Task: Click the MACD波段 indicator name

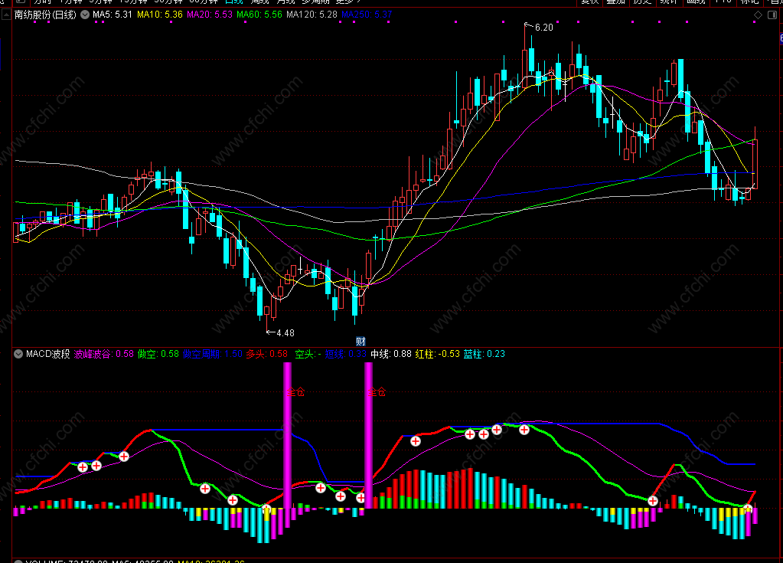Action: [48, 354]
